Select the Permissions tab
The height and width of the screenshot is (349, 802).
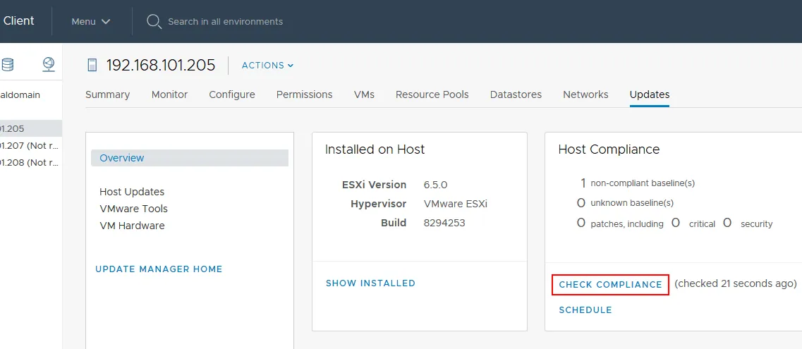coord(304,94)
